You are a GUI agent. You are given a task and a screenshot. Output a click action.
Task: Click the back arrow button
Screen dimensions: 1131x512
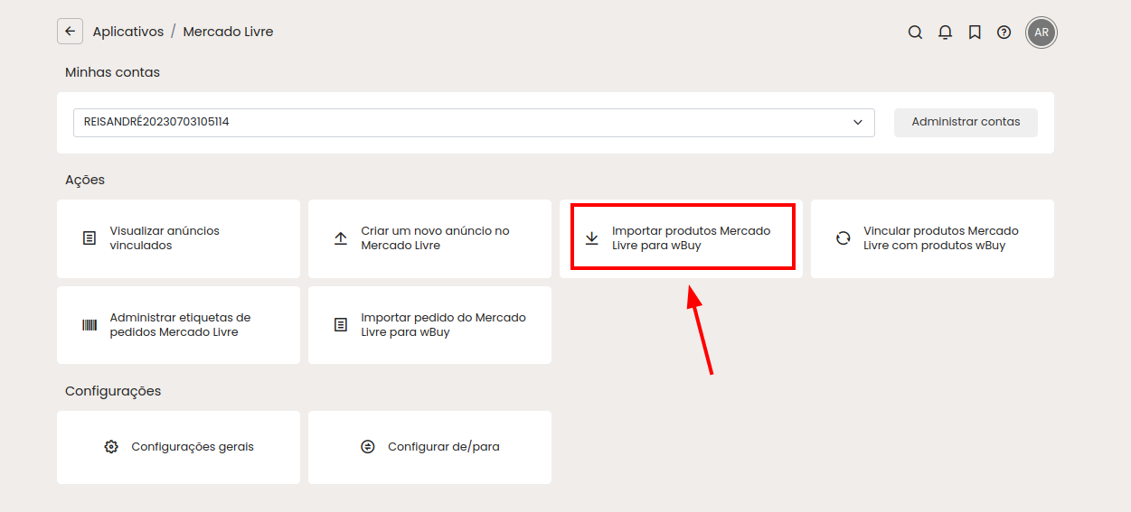tap(70, 32)
